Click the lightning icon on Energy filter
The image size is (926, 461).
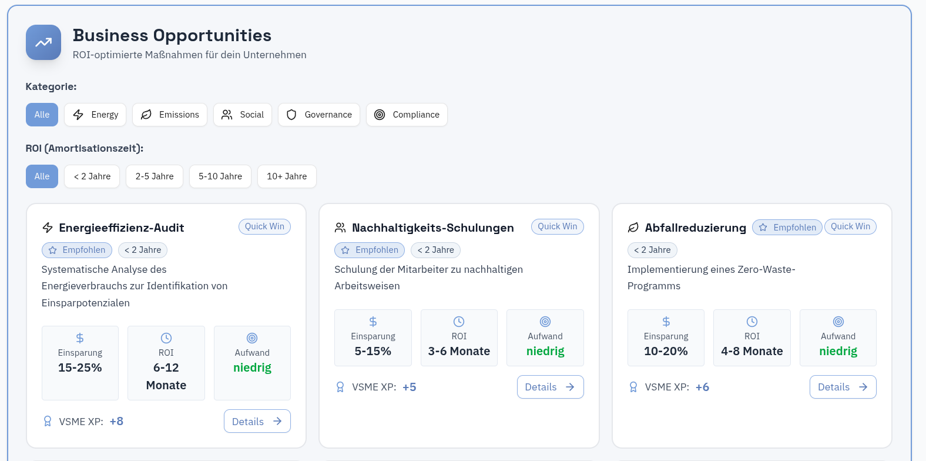pyautogui.click(x=78, y=115)
